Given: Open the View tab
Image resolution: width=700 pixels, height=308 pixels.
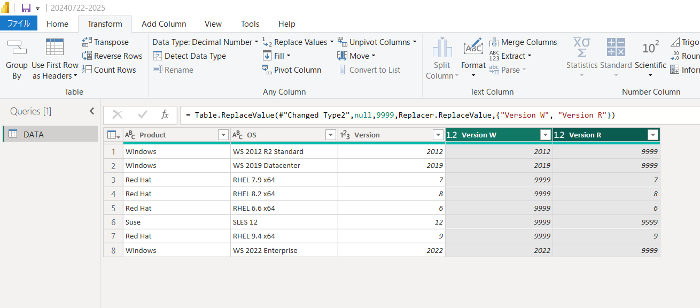Looking at the screenshot, I should [x=213, y=24].
